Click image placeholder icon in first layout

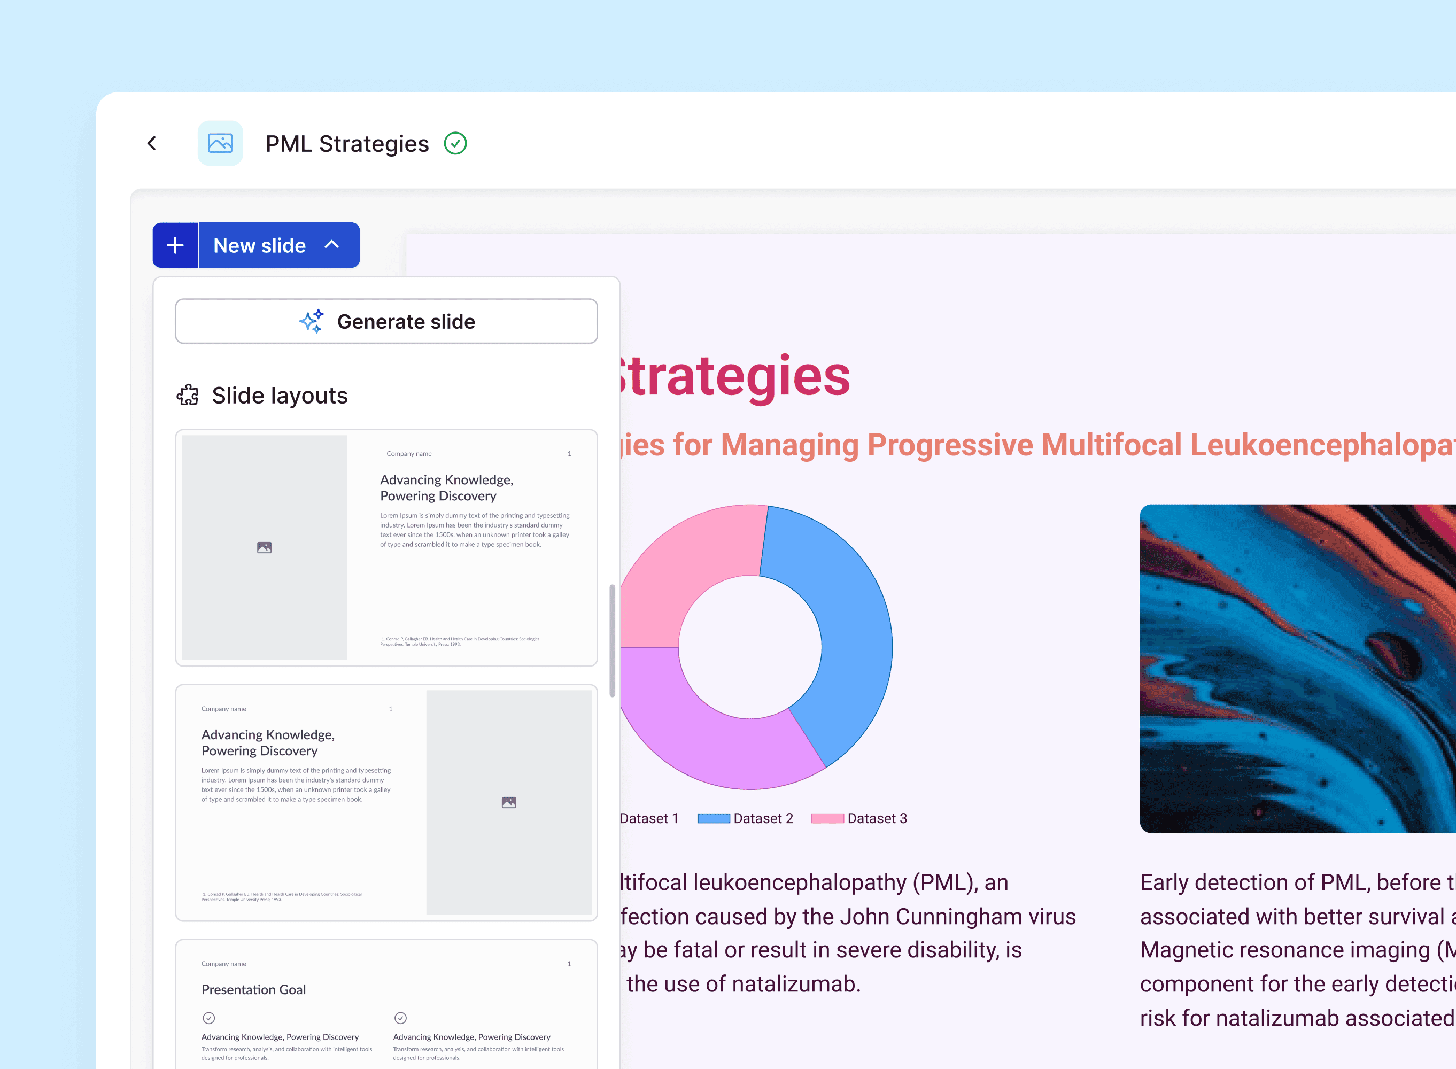pyautogui.click(x=264, y=547)
